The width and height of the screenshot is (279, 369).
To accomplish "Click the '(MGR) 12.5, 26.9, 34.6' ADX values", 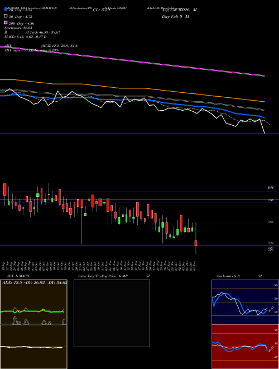I will pos(59,46).
